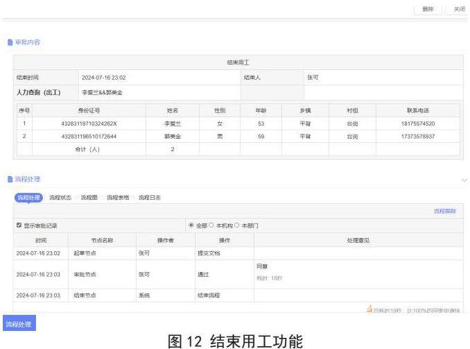
Task: Toggle the 显示审批记录 checkbox
Action: (x=19, y=225)
